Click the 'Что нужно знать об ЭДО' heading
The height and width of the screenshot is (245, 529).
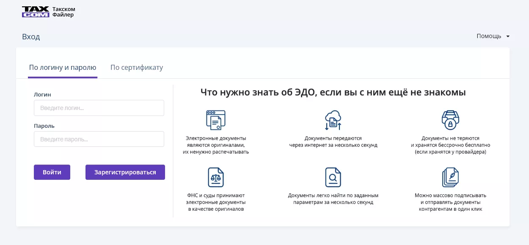click(333, 92)
